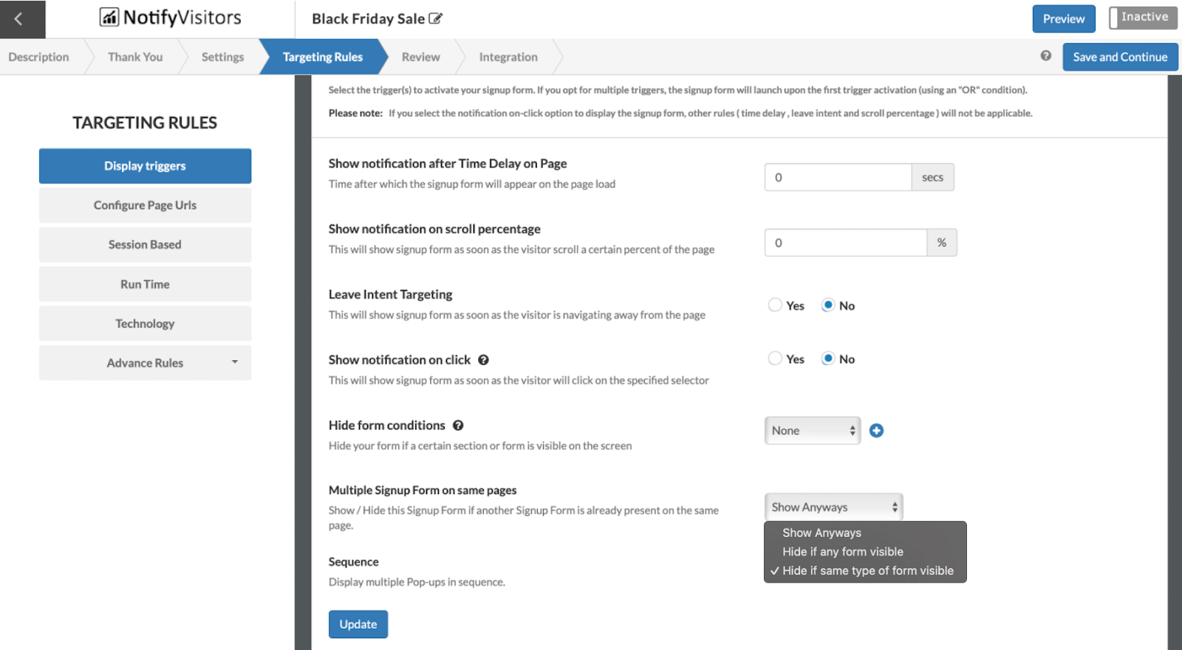Expand the Advance Rules menu
This screenshot has width=1182, height=650.
[x=145, y=363]
